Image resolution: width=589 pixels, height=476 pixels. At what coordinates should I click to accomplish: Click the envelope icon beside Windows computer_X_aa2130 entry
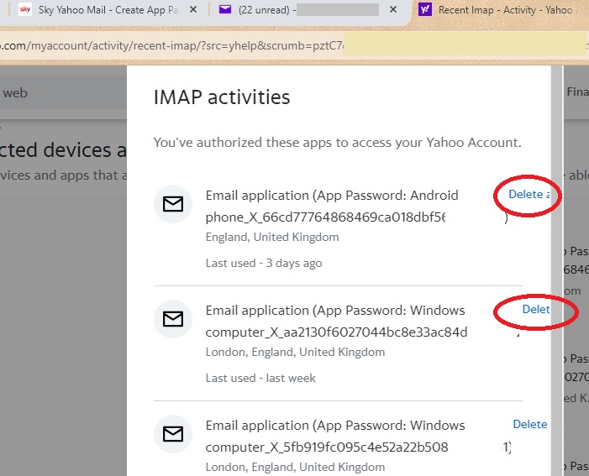[173, 319]
